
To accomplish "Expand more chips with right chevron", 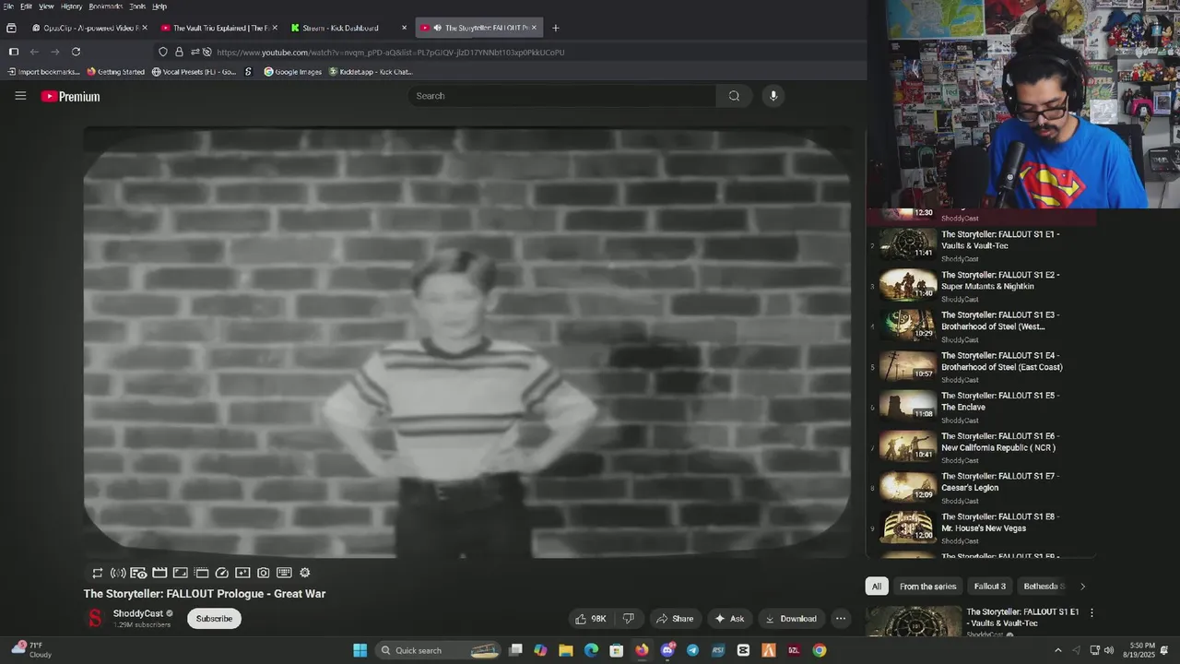I will [x=1082, y=587].
